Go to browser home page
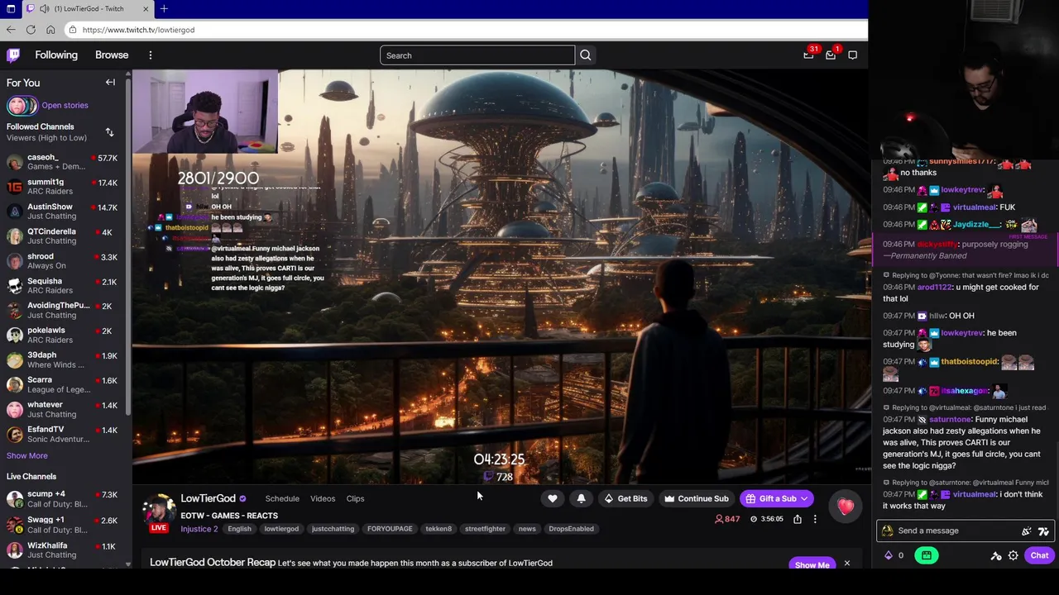The image size is (1059, 595). 50,30
